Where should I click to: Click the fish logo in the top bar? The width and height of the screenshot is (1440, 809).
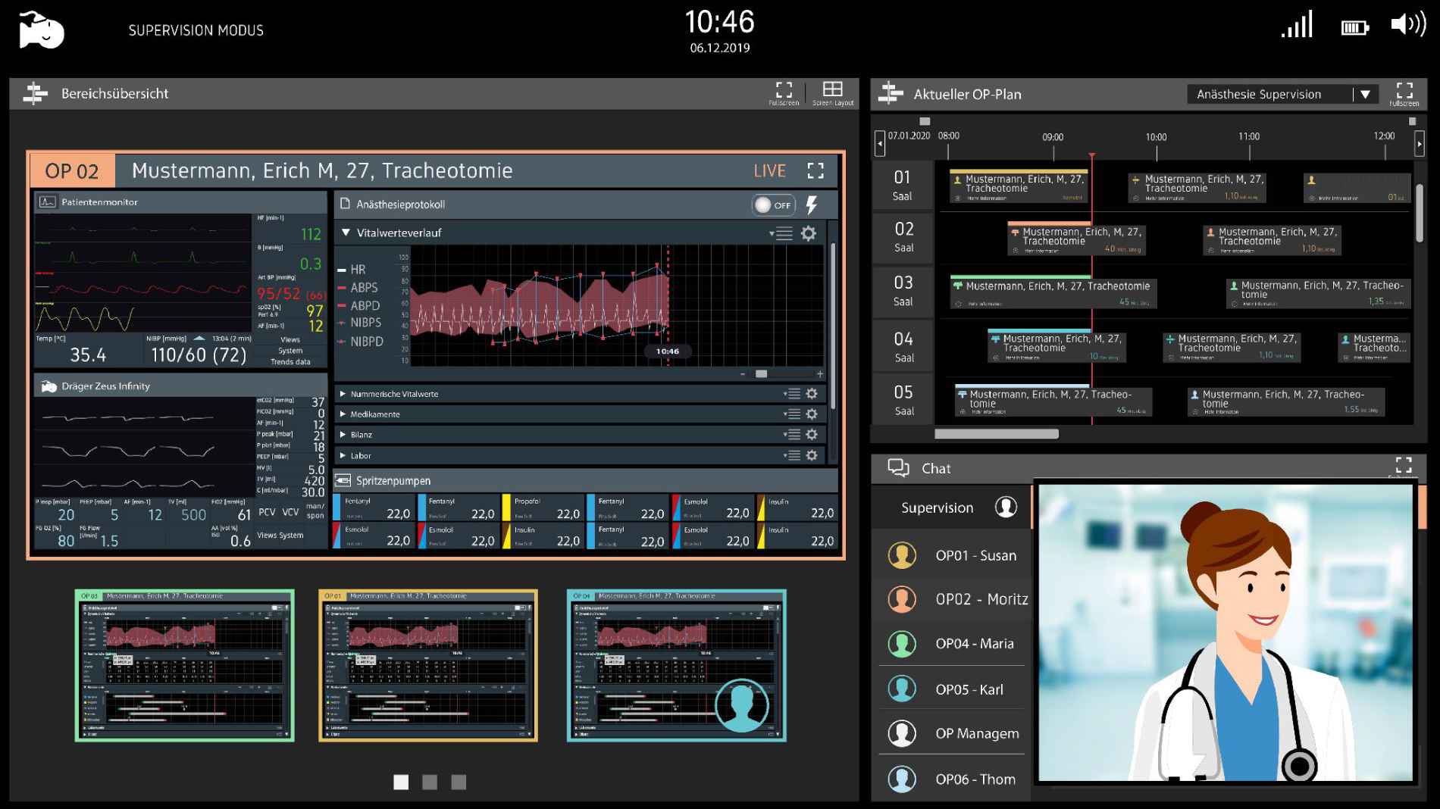pyautogui.click(x=41, y=30)
